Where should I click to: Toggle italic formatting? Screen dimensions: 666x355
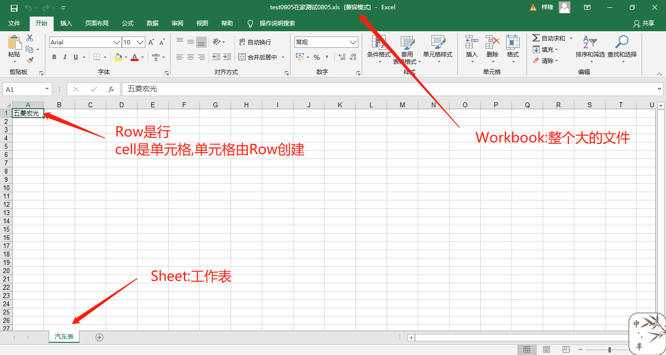point(65,57)
